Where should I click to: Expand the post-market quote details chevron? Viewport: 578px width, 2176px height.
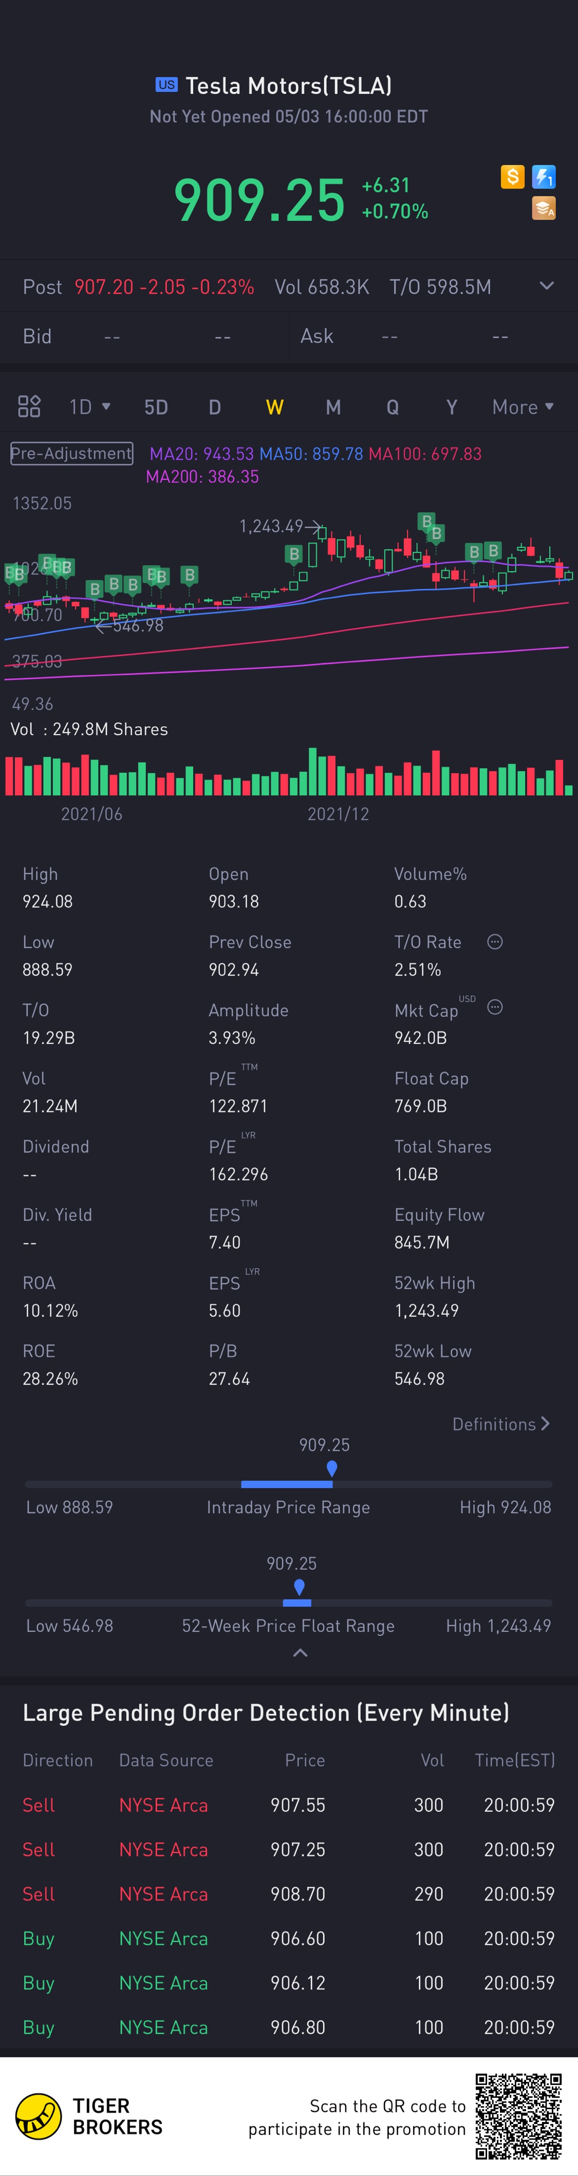click(x=547, y=286)
